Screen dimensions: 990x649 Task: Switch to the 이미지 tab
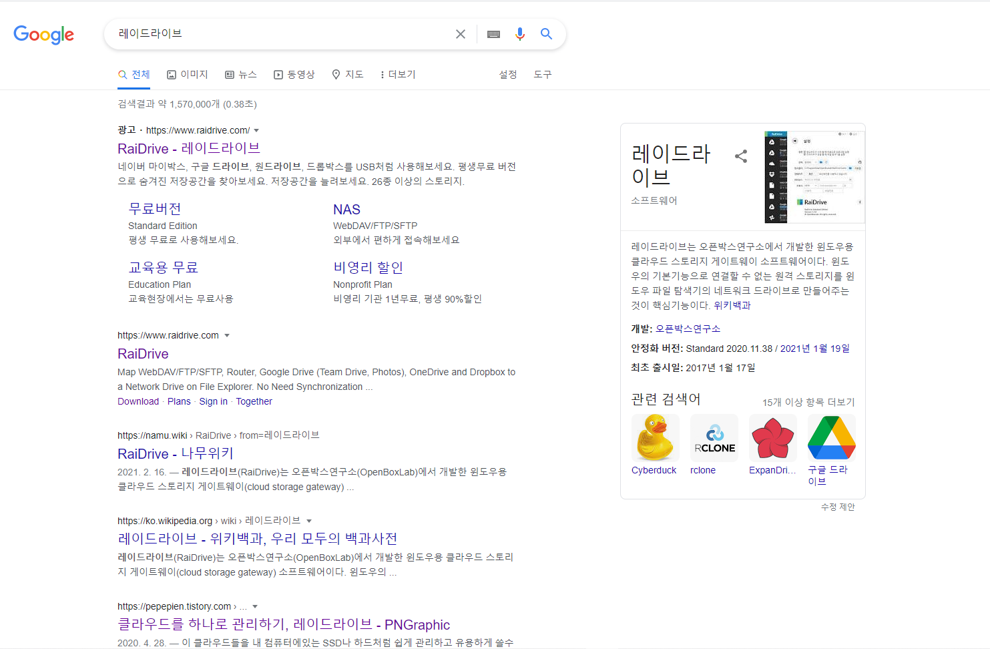pyautogui.click(x=188, y=74)
